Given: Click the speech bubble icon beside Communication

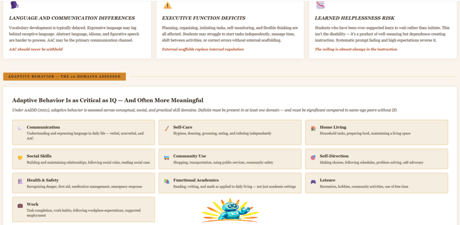Looking at the screenshot, I should 20,128.
